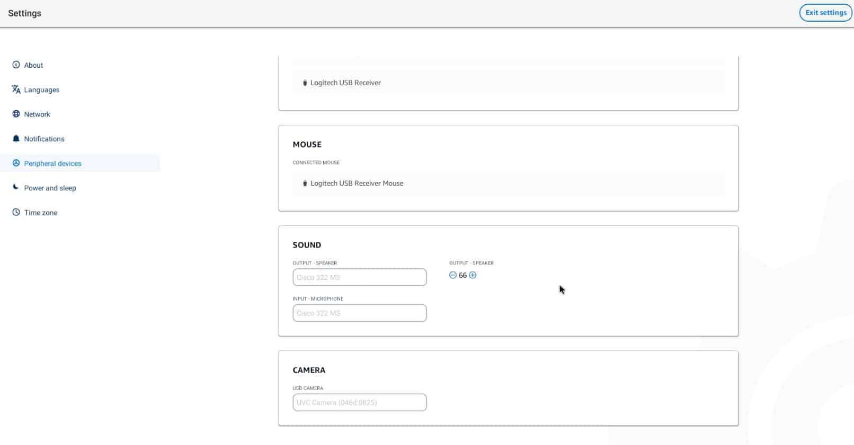This screenshot has height=445, width=854.
Task: Select the Logitech USB Receiver Mouse entry
Action: [x=509, y=183]
